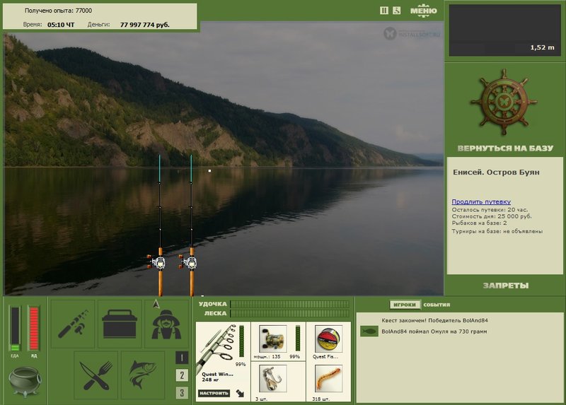
Task: Open the ИГРОКИ tab
Action: tap(405, 305)
